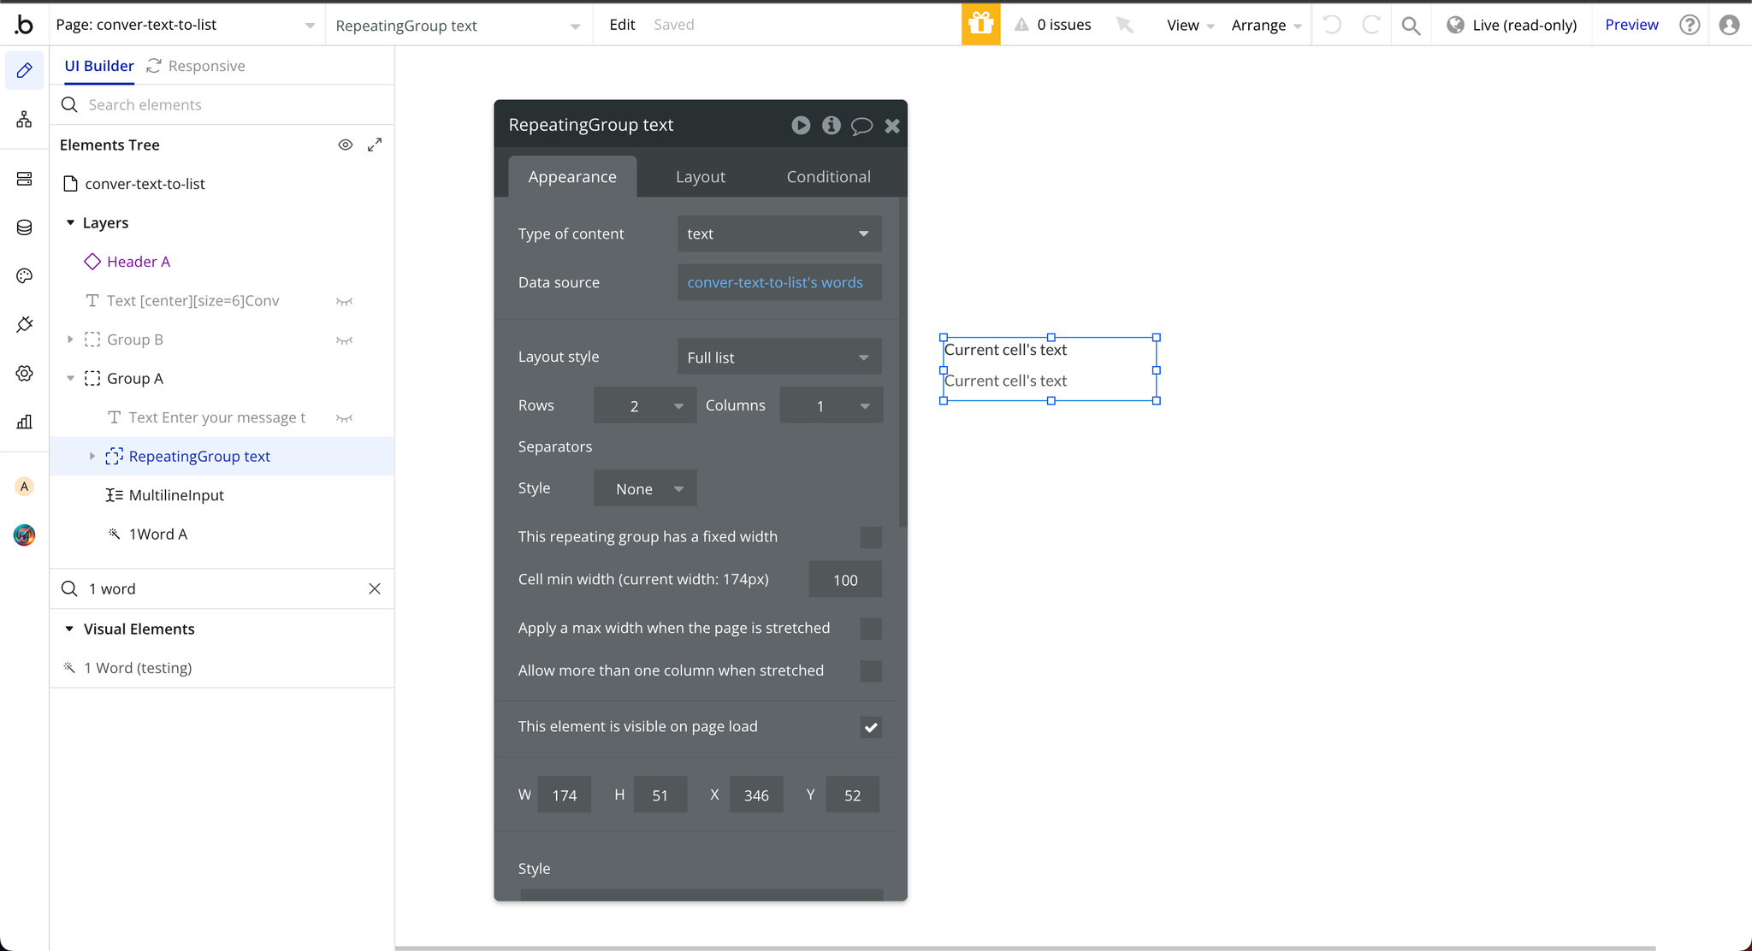Open the gift box icon
This screenshot has height=951, width=1752.
pos(981,25)
